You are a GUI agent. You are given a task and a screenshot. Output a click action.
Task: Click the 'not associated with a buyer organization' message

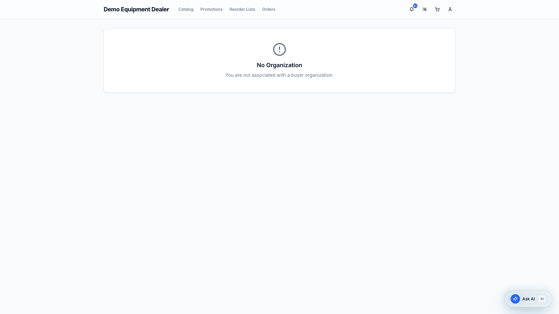point(279,75)
